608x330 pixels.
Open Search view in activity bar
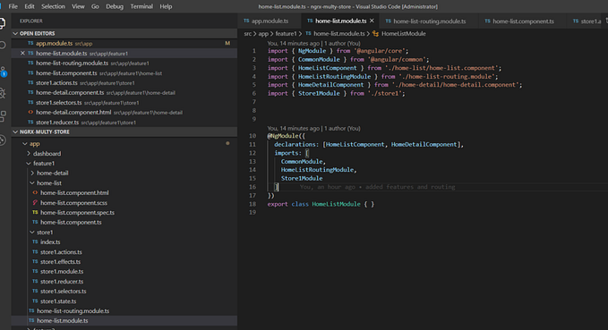tap(3, 46)
